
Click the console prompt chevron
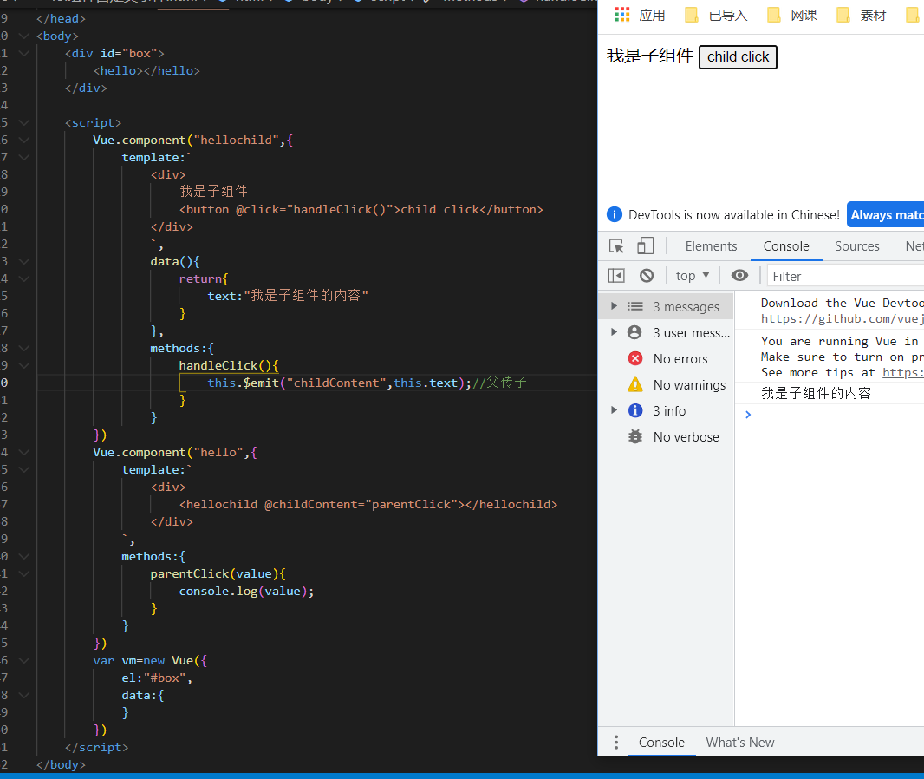[748, 415]
